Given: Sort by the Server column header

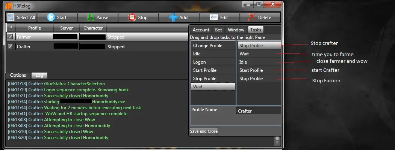Looking at the screenshot, I should coord(67,28).
